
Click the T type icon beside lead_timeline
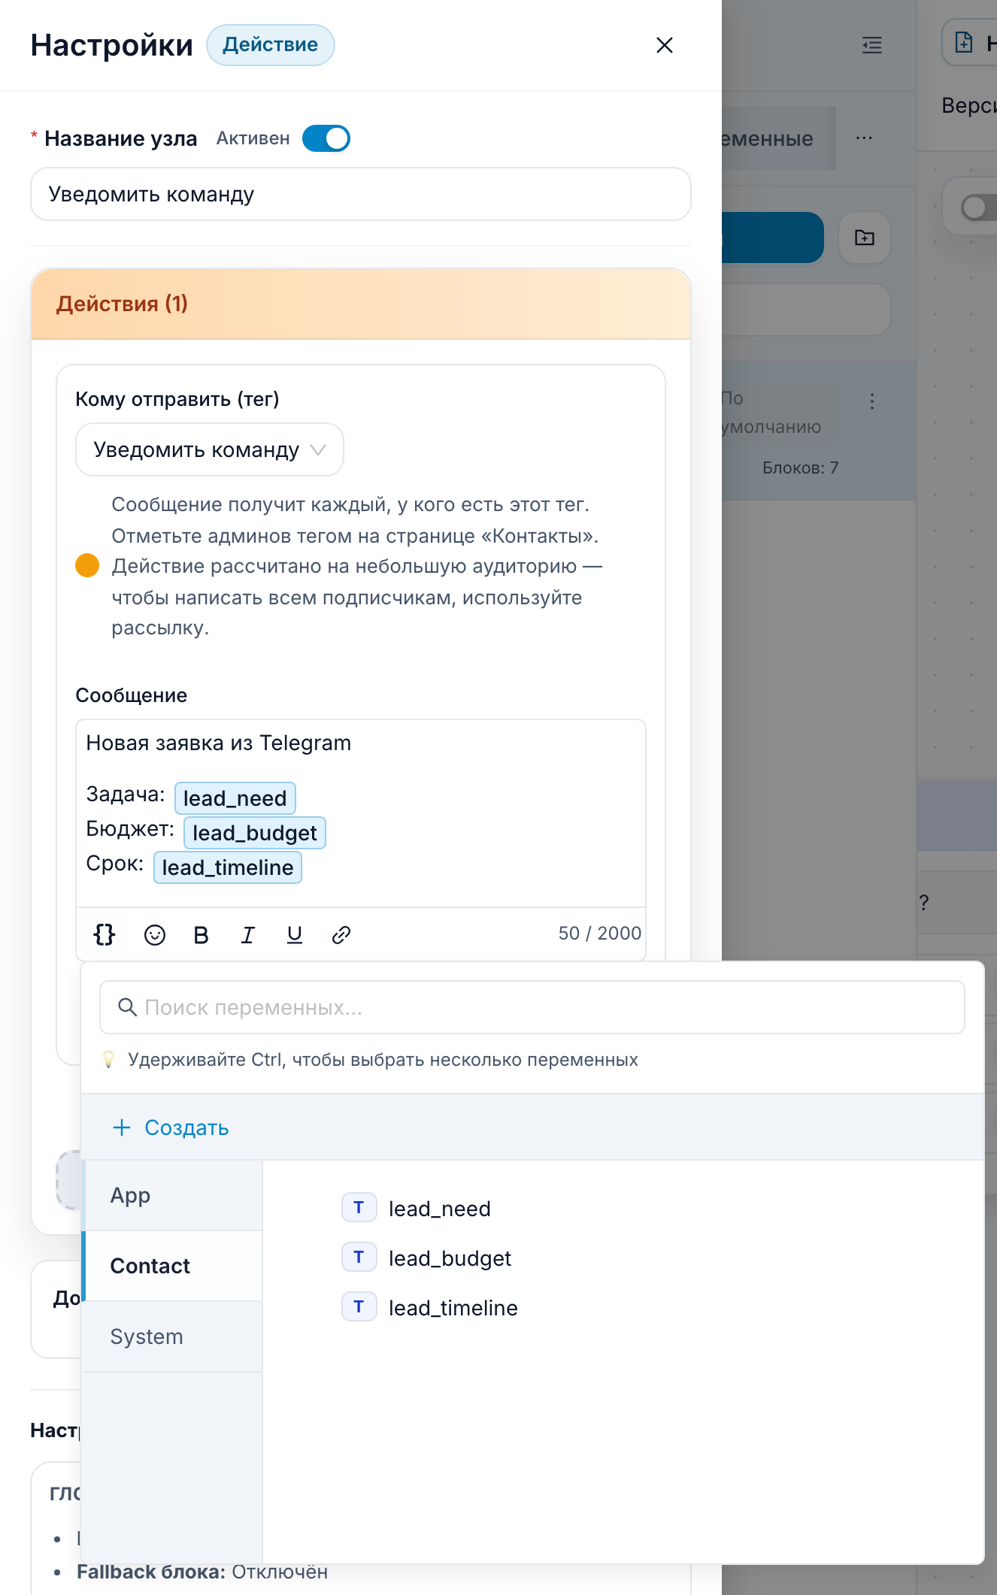point(359,1307)
